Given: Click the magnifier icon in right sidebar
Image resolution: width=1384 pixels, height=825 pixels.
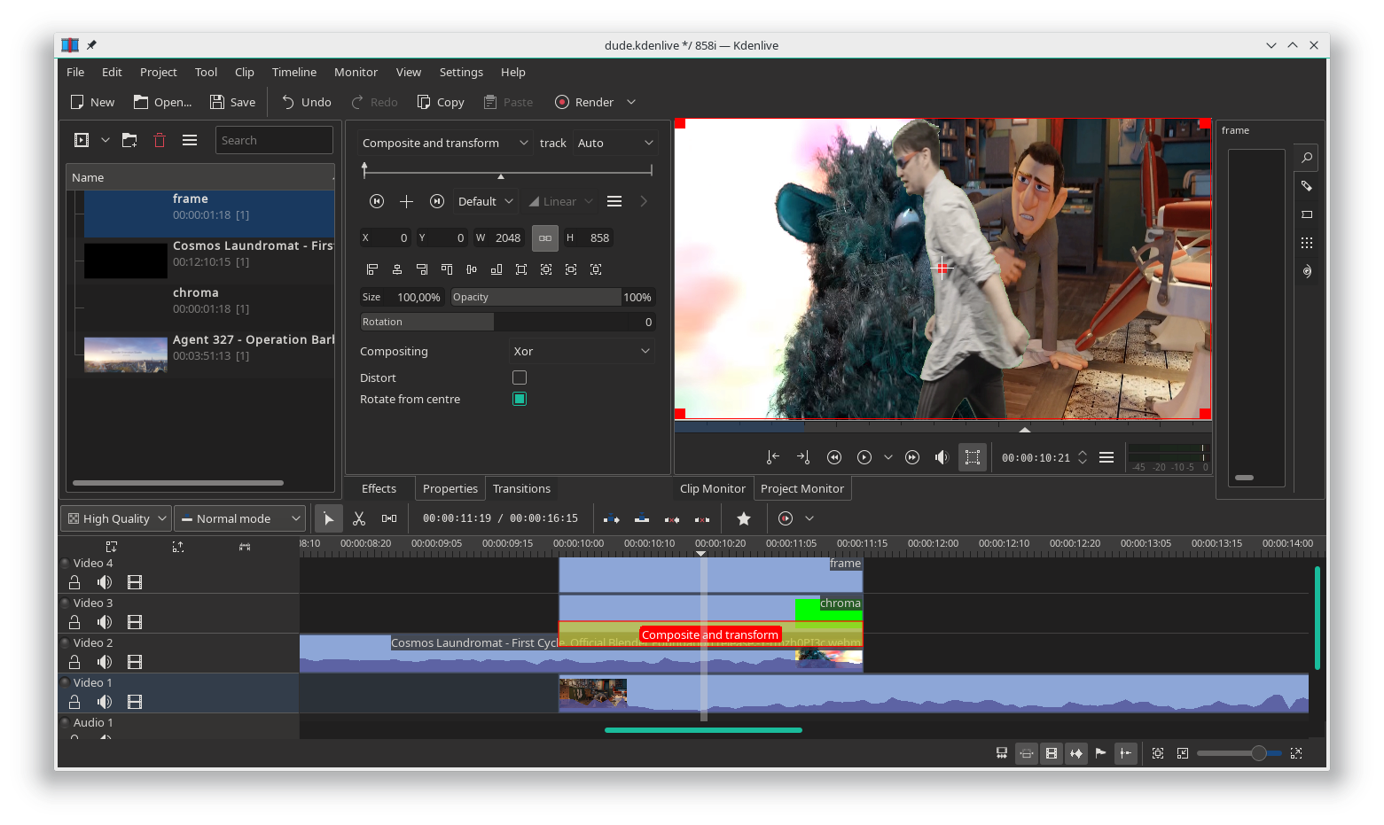Looking at the screenshot, I should (x=1307, y=158).
